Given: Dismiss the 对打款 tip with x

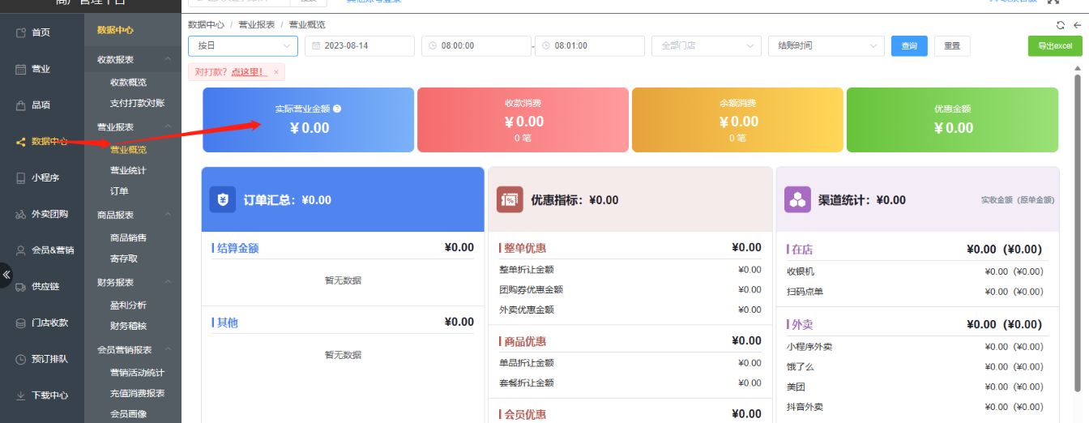Looking at the screenshot, I should pyautogui.click(x=275, y=72).
